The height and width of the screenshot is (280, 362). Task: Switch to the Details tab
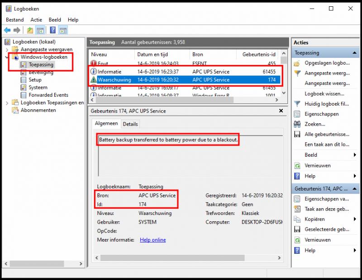[130, 124]
